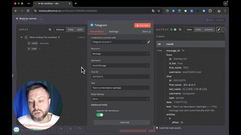The height and width of the screenshot is (135, 241).
Task: Select the My workflow - n8n browser tab
Action: pyautogui.click(x=52, y=3)
